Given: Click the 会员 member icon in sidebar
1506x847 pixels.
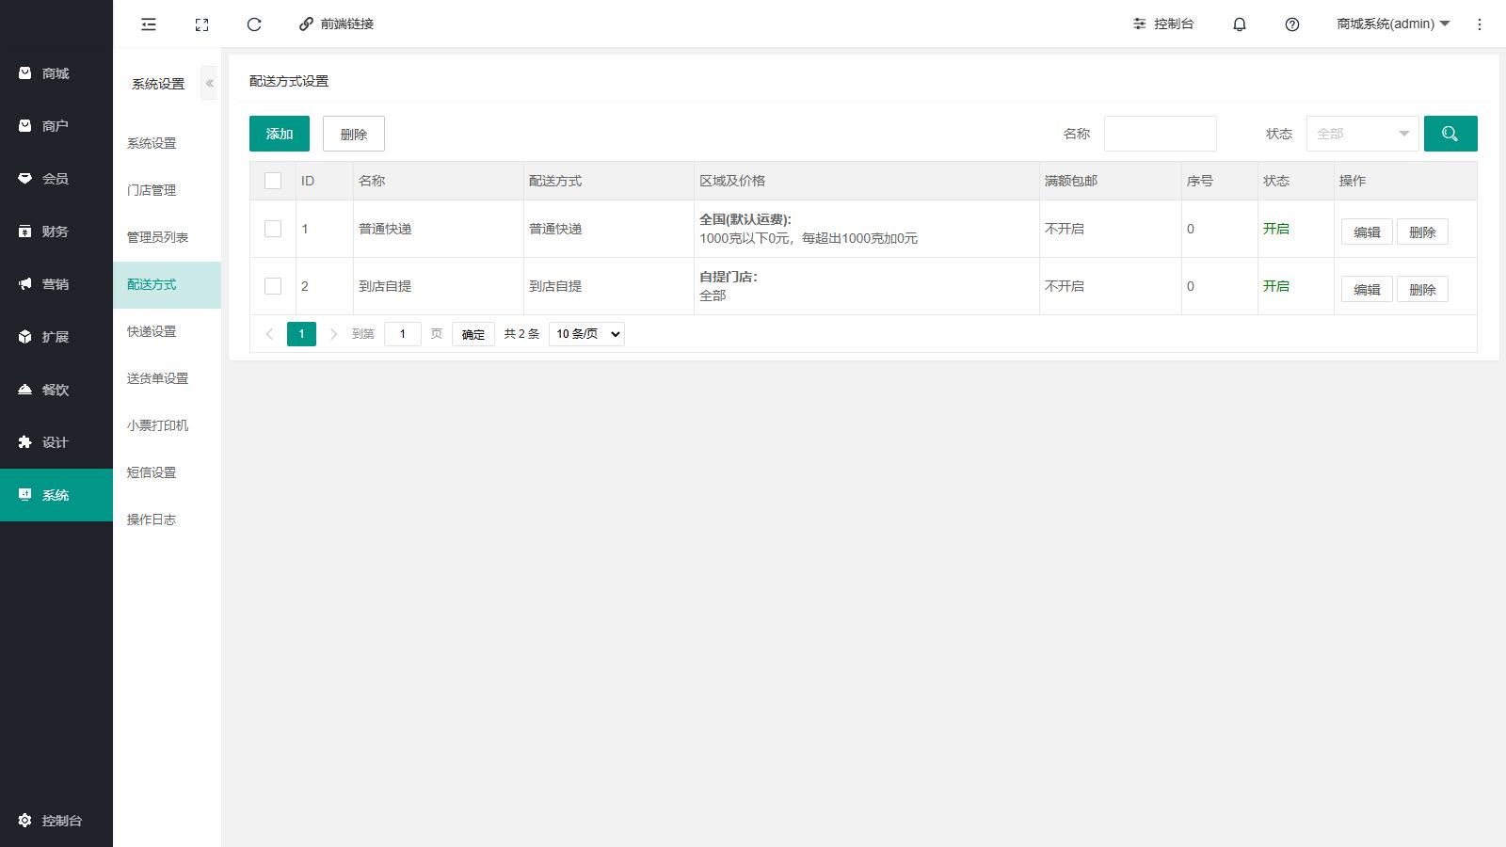Looking at the screenshot, I should click(25, 178).
